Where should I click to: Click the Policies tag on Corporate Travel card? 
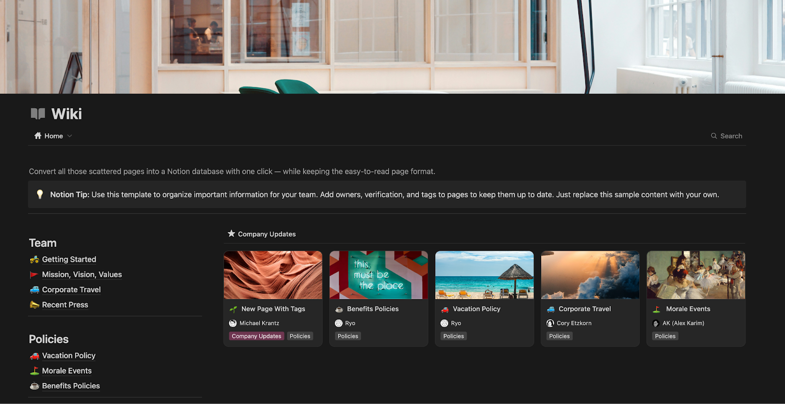pyautogui.click(x=559, y=336)
